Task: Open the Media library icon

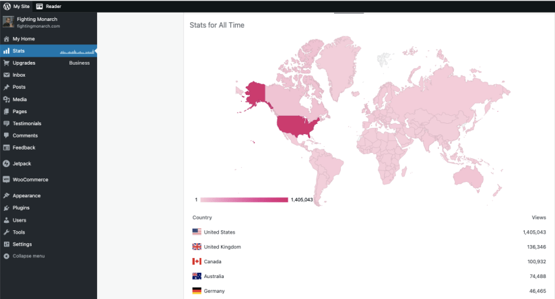Action: tap(6, 99)
